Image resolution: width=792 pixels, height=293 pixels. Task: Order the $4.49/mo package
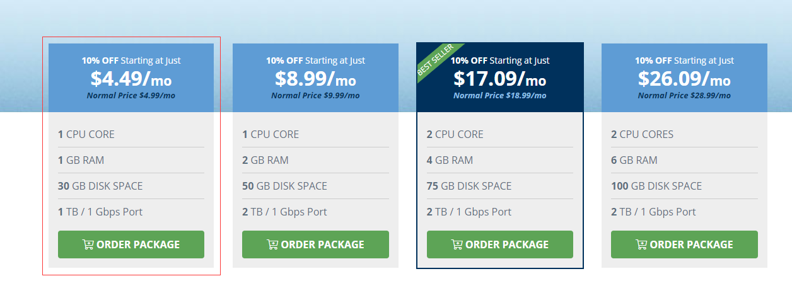(x=131, y=244)
